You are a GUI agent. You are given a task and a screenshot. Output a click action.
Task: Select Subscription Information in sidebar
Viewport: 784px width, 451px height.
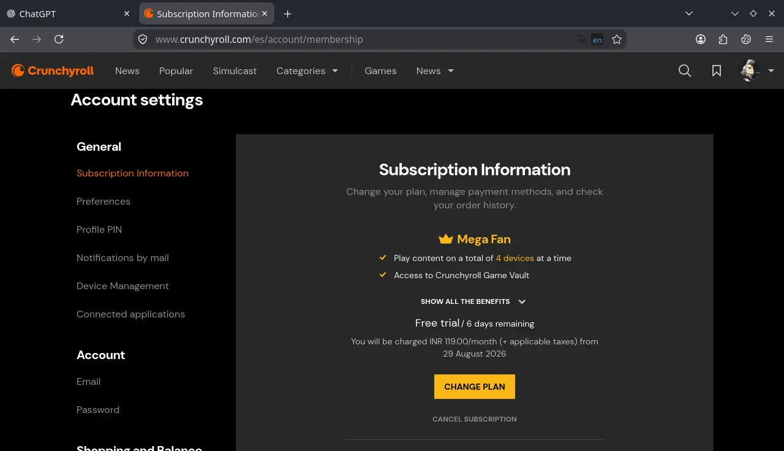tap(132, 173)
